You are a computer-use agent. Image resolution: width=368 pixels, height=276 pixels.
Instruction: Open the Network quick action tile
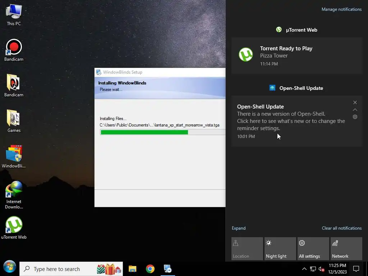[346, 249]
